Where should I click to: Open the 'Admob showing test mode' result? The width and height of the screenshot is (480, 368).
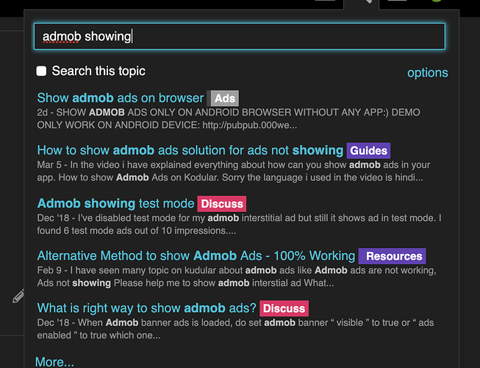coord(115,203)
